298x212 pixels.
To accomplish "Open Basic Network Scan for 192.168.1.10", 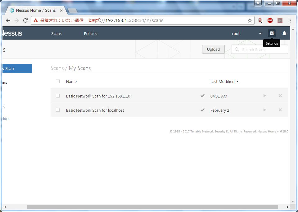I will [98, 96].
